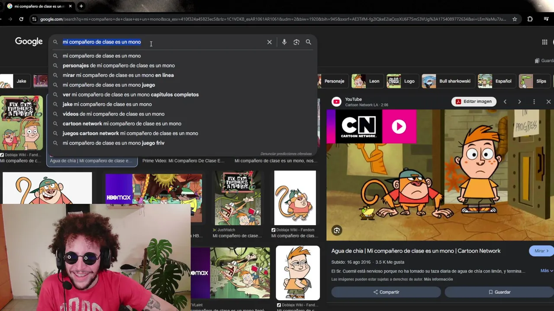Go to next image in preview panel
554x311 pixels.
click(x=519, y=102)
